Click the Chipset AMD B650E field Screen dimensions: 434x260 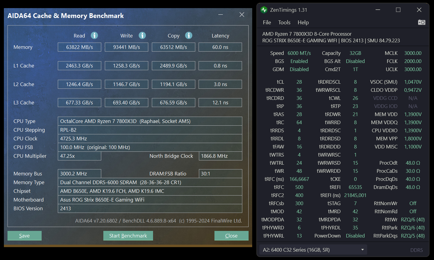[150, 191]
